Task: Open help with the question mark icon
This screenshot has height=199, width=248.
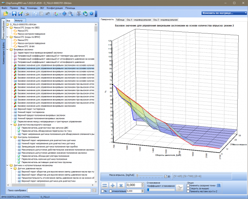Action: point(91,14)
